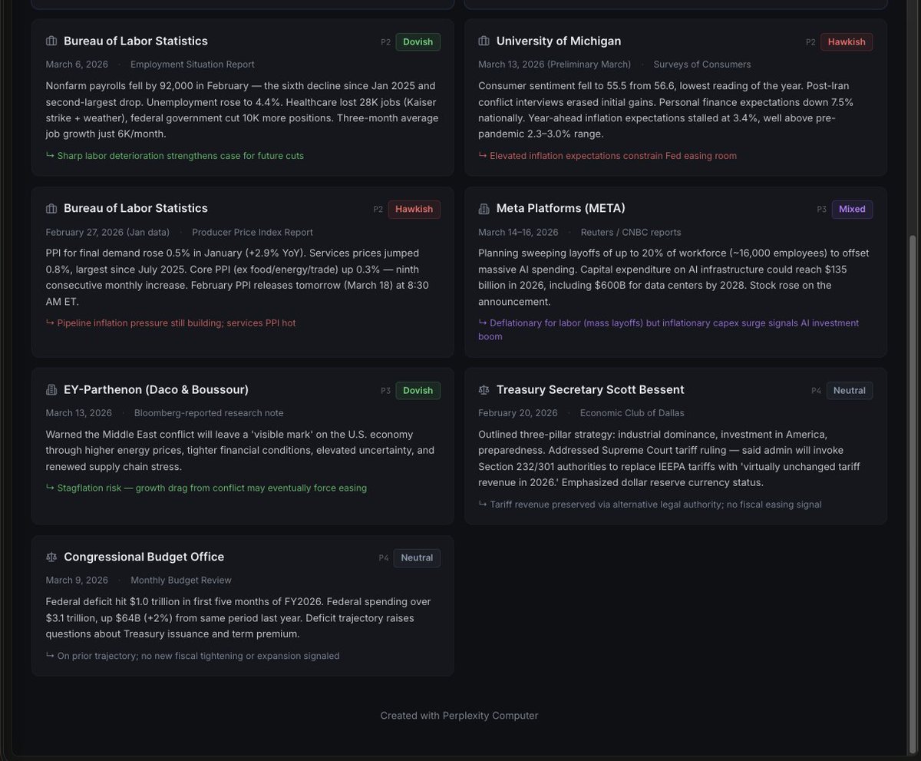This screenshot has height=761, width=921.
Task: Click the P3 priority label on EY-Parthenon card
Action: point(385,391)
